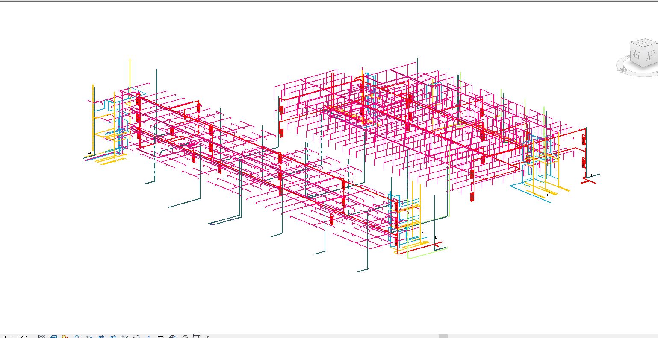Open the Visual Style box icon
Image resolution: width=658 pixels, height=338 pixels.
coord(53,337)
